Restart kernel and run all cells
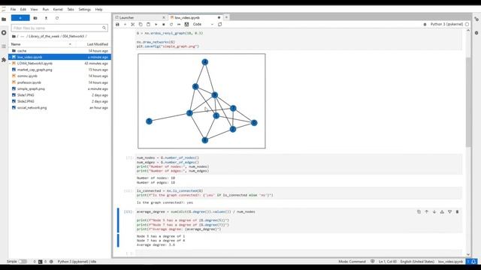The width and height of the screenshot is (481, 270). coord(179,24)
